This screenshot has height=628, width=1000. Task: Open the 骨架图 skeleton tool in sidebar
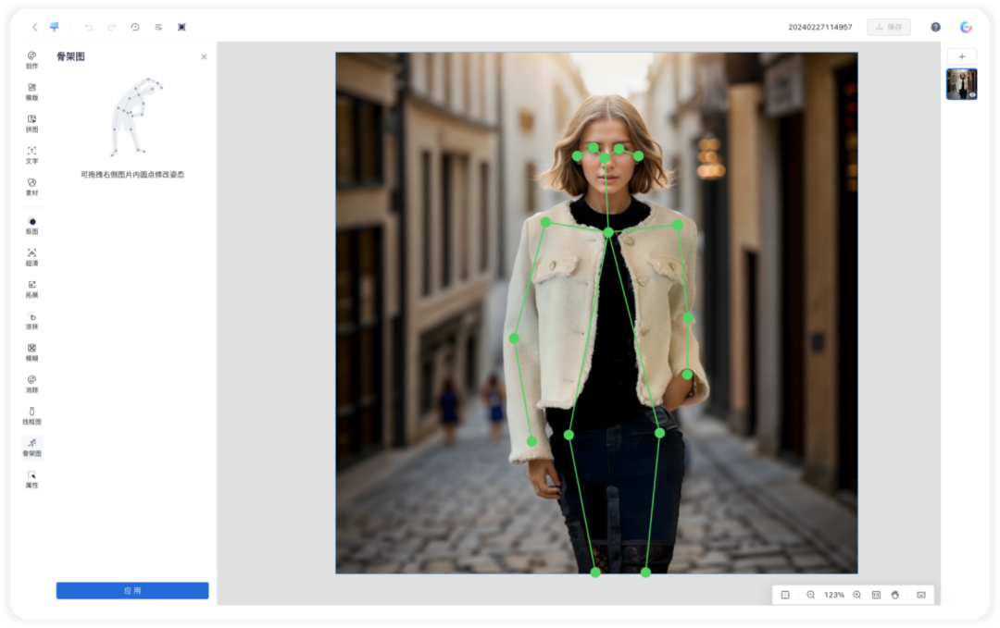point(31,447)
